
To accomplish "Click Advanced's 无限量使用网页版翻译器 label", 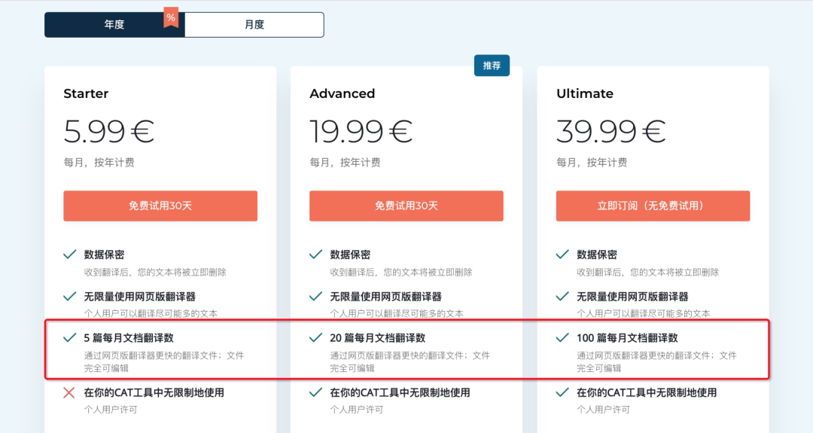I will pos(385,297).
